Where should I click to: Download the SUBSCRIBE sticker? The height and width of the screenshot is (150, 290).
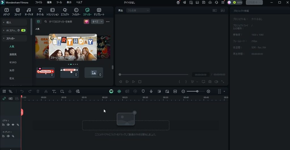click(x=76, y=75)
